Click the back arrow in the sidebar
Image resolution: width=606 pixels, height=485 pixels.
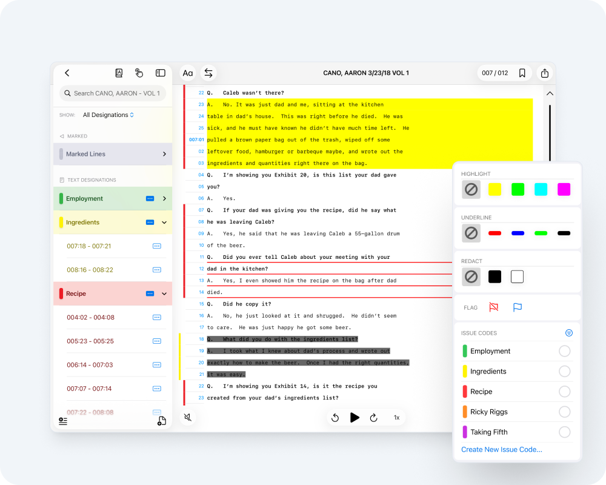[x=67, y=73]
